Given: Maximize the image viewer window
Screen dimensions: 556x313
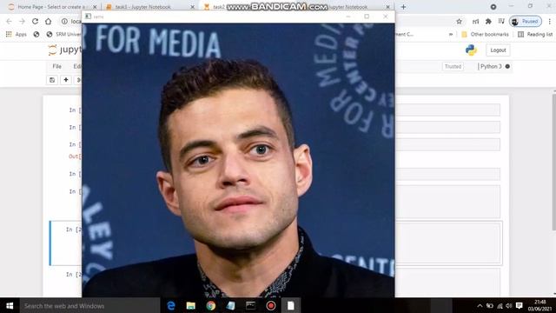Looking at the screenshot, I should click(367, 17).
